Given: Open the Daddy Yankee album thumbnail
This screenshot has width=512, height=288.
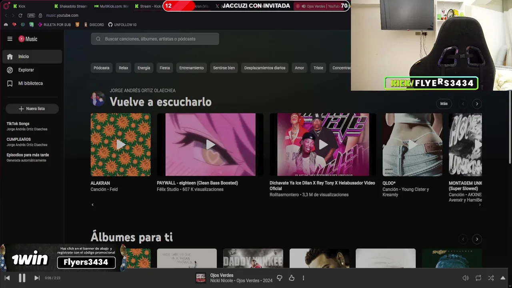Looking at the screenshot, I should tap(253, 258).
